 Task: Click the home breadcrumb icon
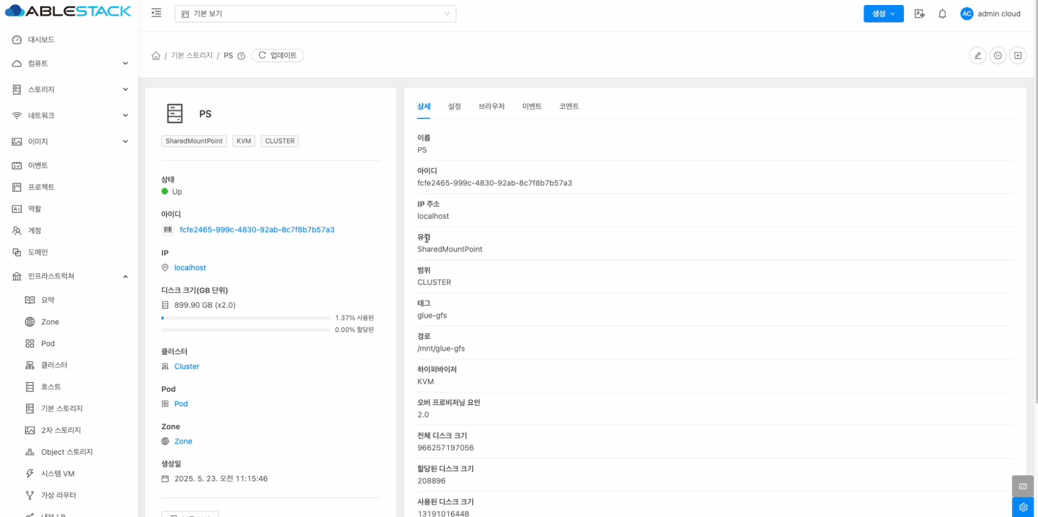[156, 56]
